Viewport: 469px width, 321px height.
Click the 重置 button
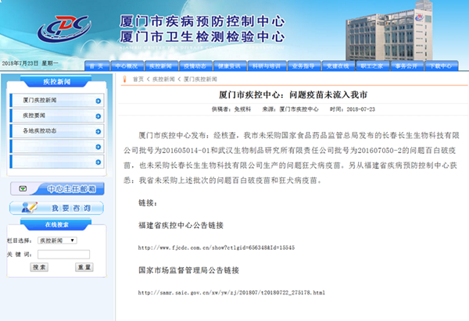pos(84,267)
